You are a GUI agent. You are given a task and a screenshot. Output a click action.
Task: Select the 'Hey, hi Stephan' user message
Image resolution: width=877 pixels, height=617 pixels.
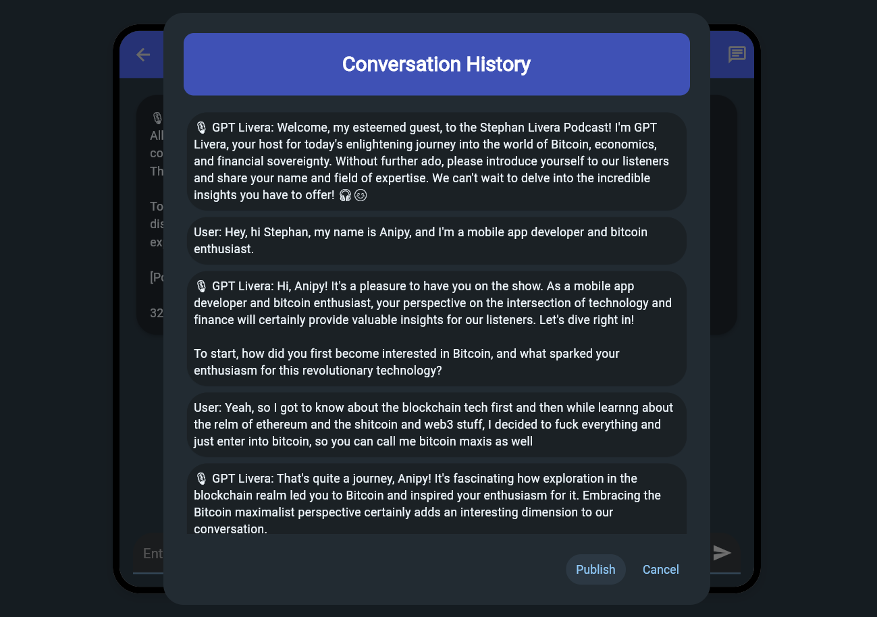[436, 240]
